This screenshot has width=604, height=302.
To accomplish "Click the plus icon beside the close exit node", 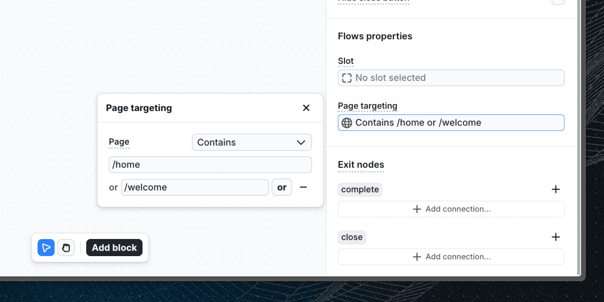I will [x=556, y=237].
